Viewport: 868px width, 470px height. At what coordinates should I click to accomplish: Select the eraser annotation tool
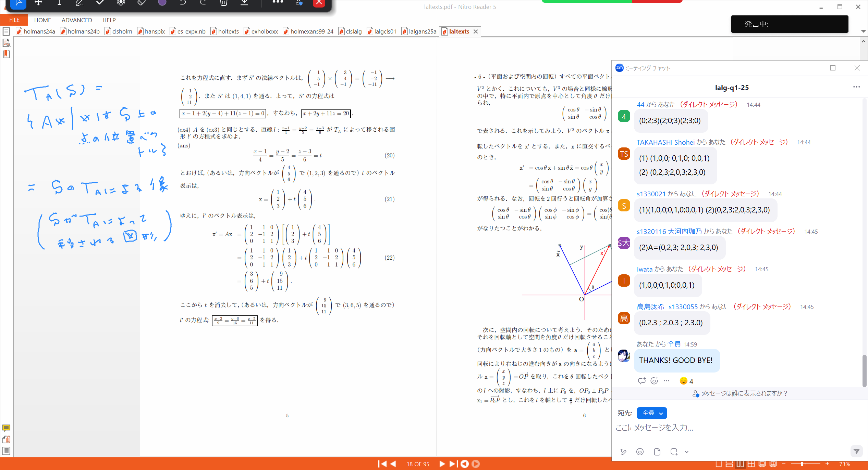click(141, 3)
